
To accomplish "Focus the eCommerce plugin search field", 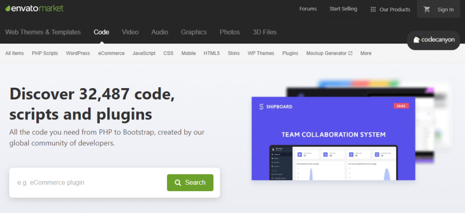I will coord(89,183).
